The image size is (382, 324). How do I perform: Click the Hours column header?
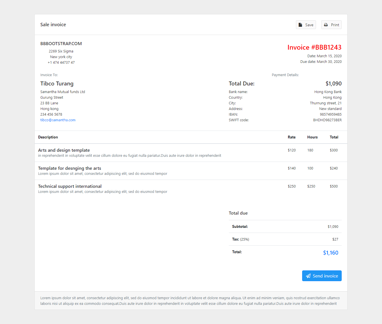tap(312, 137)
